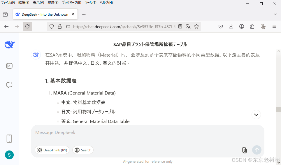Open the mobile app download icon
The image size is (281, 165).
click(9, 139)
